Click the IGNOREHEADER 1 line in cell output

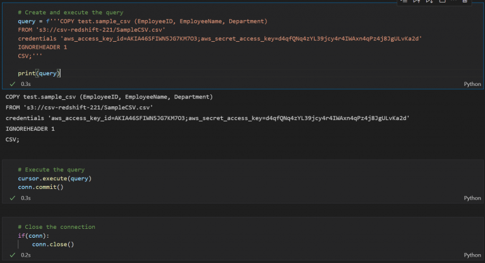(x=30, y=129)
